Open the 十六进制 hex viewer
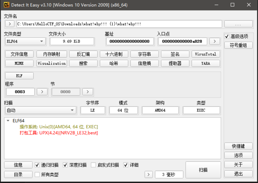The width and height of the screenshot is (258, 183). pyautogui.click(x=114, y=54)
